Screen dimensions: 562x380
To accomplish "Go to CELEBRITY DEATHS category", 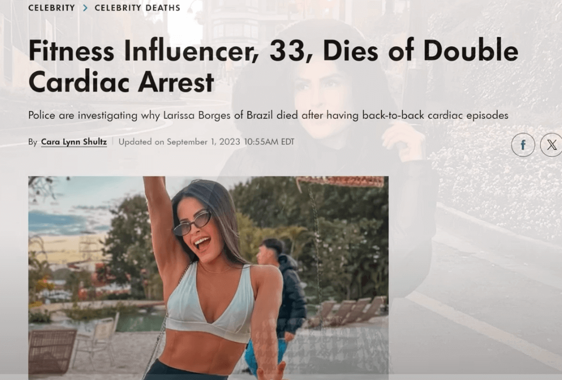I will pyautogui.click(x=137, y=8).
